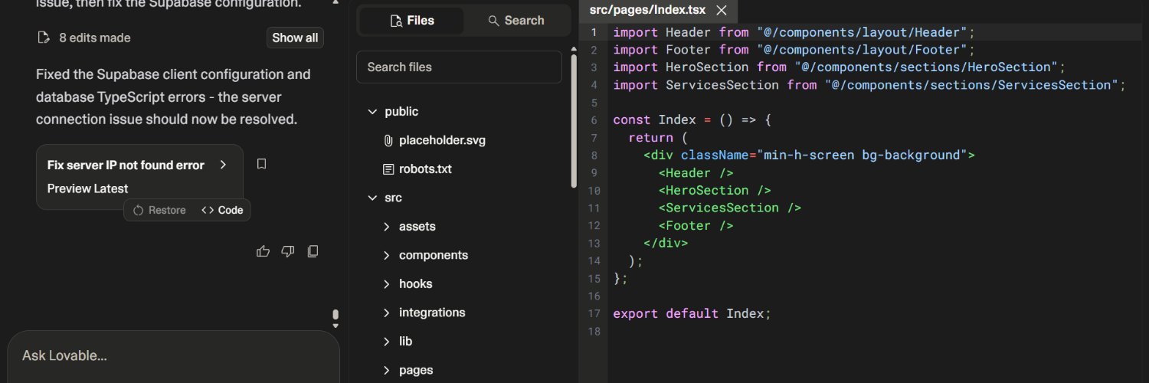The width and height of the screenshot is (1149, 383).
Task: Expand the hooks folder
Action: [387, 284]
